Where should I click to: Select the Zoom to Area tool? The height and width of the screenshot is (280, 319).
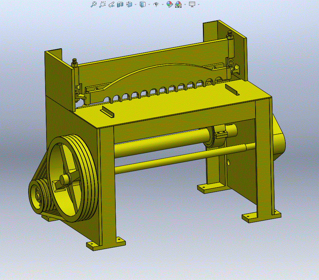point(102,4)
